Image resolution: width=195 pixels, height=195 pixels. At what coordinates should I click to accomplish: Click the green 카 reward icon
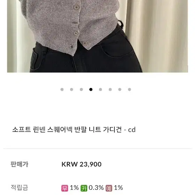pyautogui.click(x=84, y=188)
